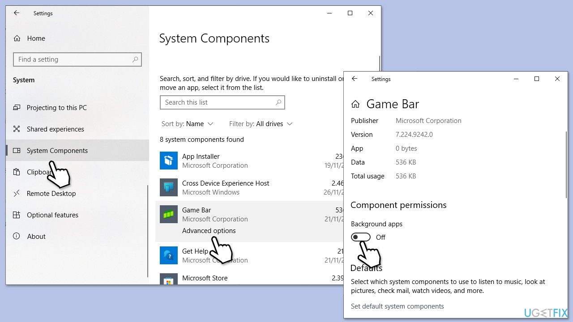
Task: Click the magnifier in Search this list
Action: click(x=278, y=102)
